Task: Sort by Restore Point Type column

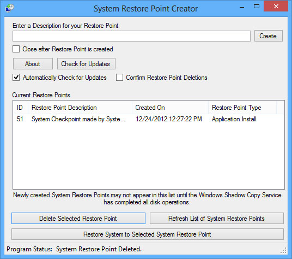Action: (242, 108)
